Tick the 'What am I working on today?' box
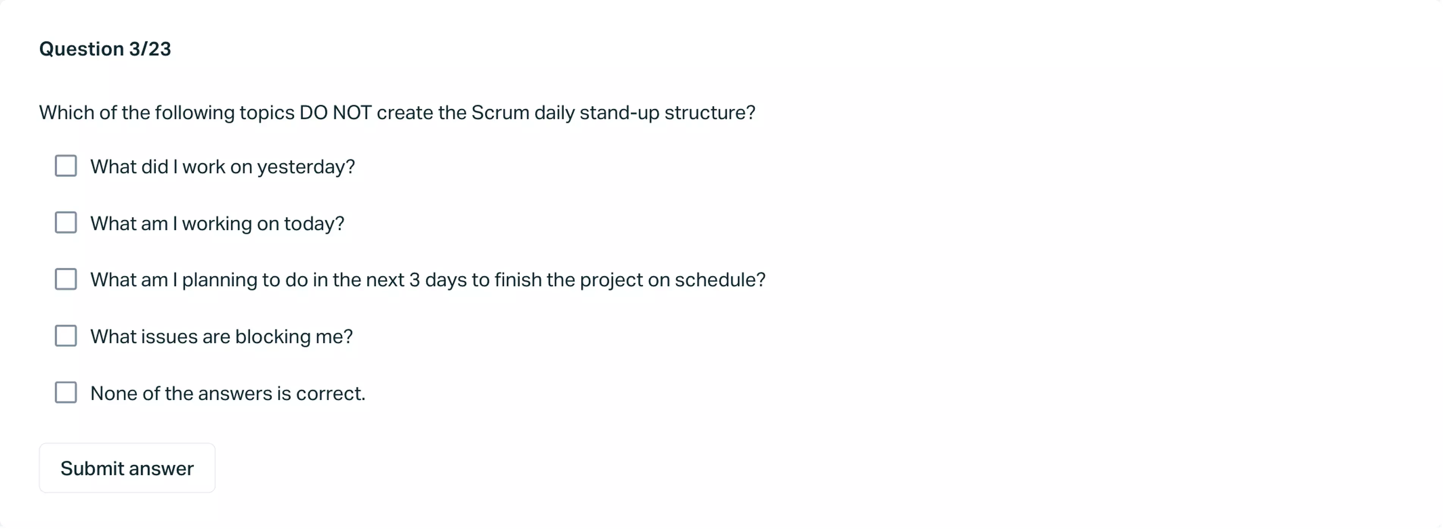Image resolution: width=1456 pixels, height=532 pixels. pyautogui.click(x=66, y=222)
